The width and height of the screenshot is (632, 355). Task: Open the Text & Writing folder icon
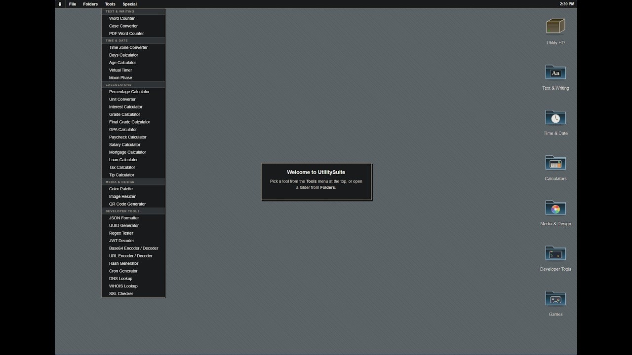pos(555,72)
